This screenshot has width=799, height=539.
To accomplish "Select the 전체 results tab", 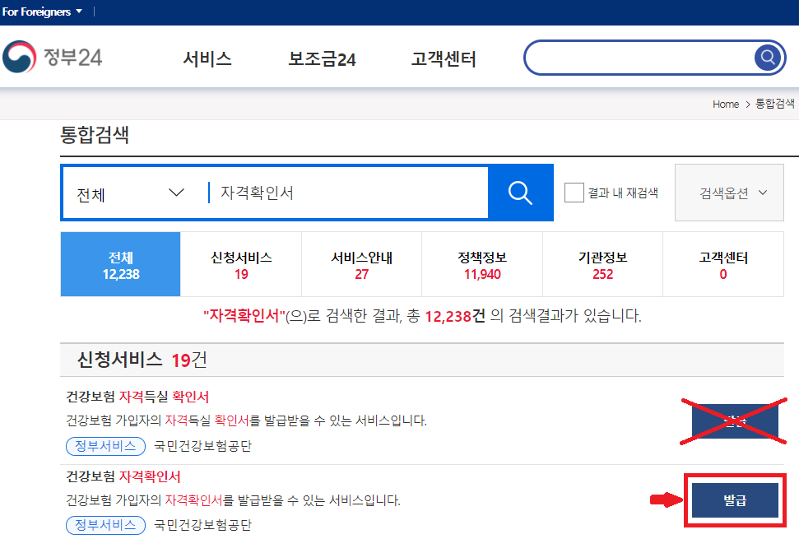I will point(120,265).
